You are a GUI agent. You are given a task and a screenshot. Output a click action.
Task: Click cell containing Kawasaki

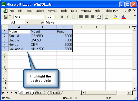19,49
